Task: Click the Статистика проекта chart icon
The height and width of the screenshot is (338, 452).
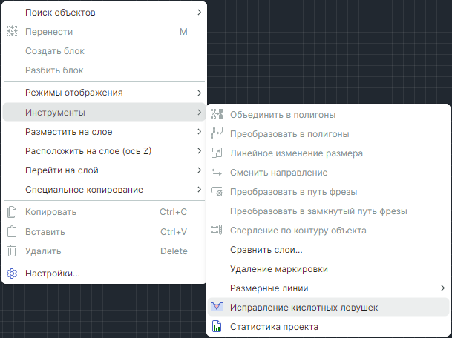Action: point(217,327)
